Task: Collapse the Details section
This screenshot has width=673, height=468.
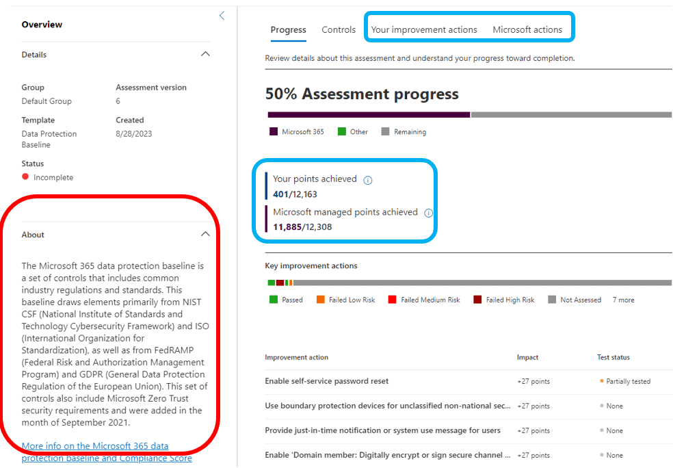Action: pos(206,54)
